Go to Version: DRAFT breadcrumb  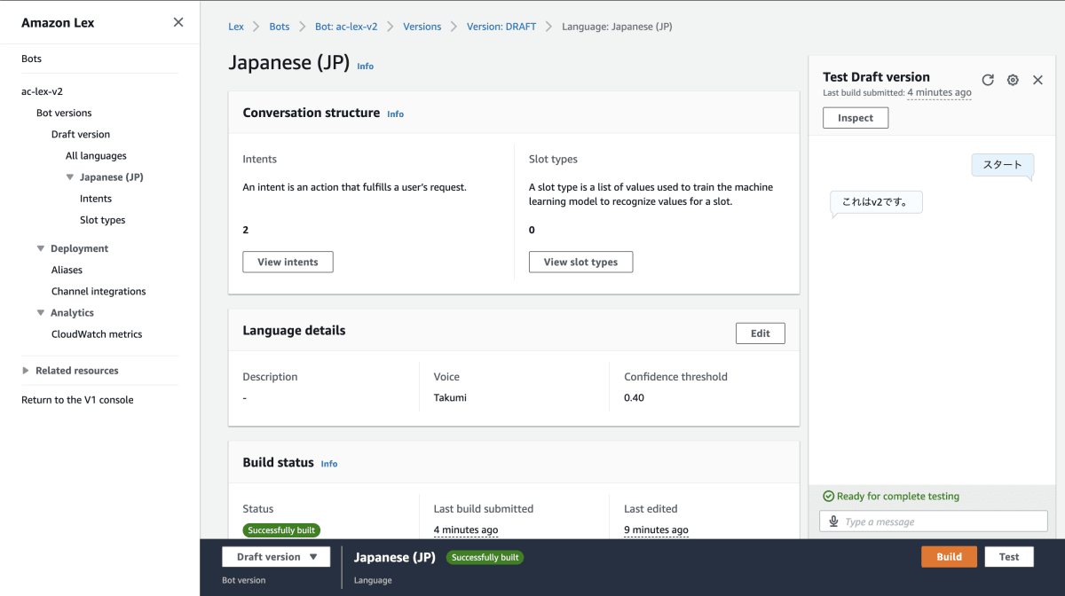[501, 27]
